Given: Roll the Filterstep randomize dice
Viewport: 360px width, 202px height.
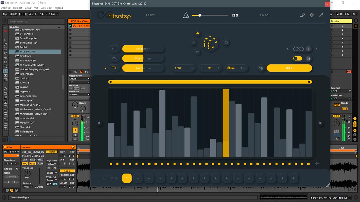Looking at the screenshot, I should 211,43.
